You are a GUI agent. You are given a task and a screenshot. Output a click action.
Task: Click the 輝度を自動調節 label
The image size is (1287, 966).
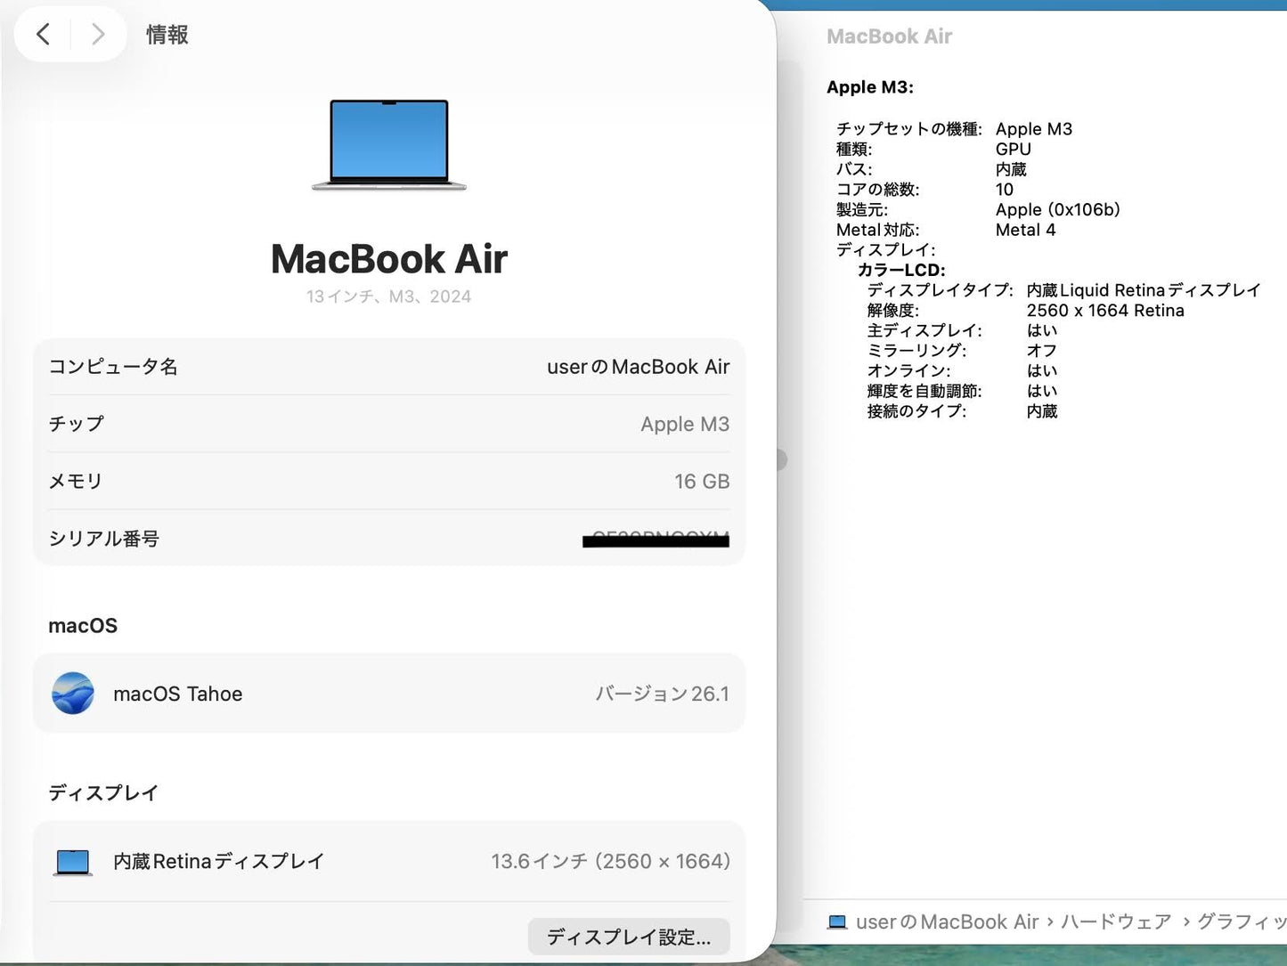tap(925, 391)
